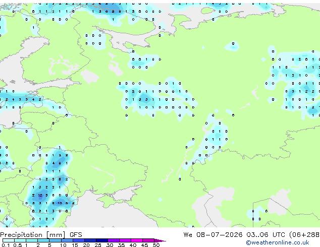Click the '03..06 UTC' time text
Screen dimensions: 320x247
point(265,235)
